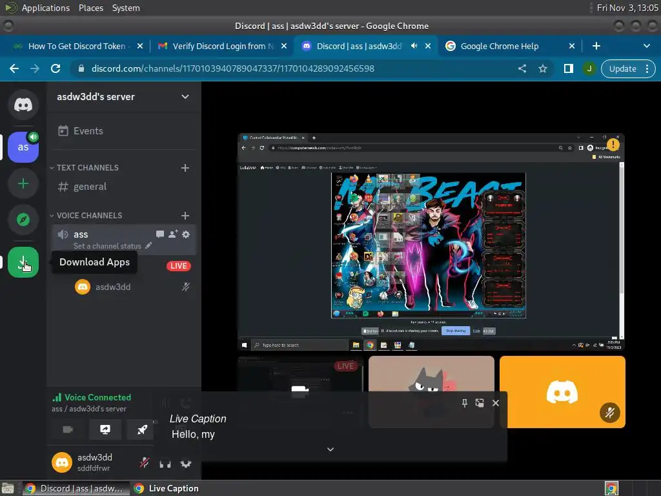661x496 pixels.
Task: Click Voice Connected status text
Action: 97,397
